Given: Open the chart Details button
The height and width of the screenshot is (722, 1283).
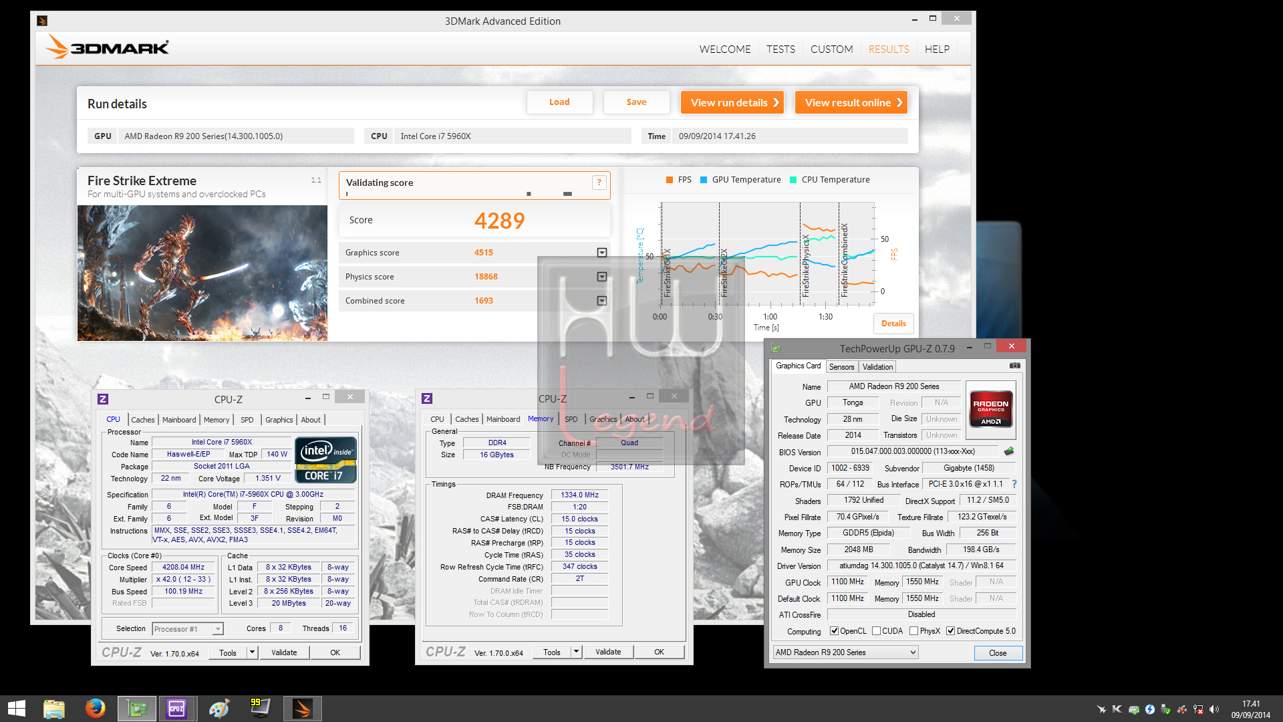Looking at the screenshot, I should click(x=893, y=324).
